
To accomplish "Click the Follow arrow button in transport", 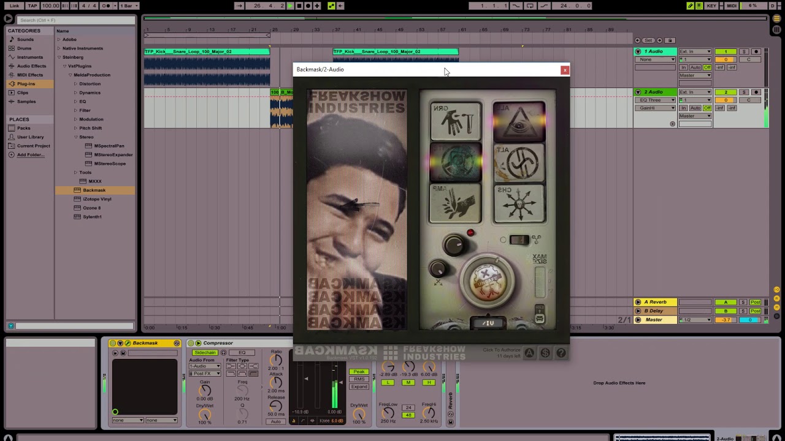I will [240, 6].
